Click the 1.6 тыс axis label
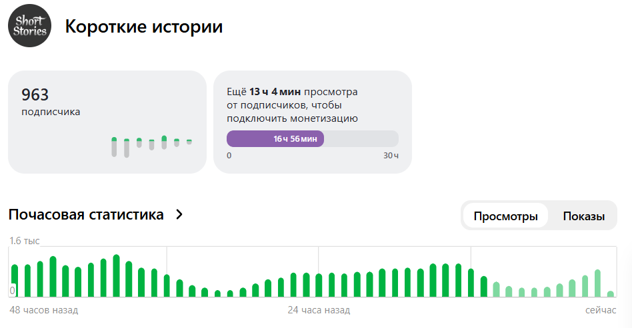Screen dimensions: 632x328 point(25,240)
